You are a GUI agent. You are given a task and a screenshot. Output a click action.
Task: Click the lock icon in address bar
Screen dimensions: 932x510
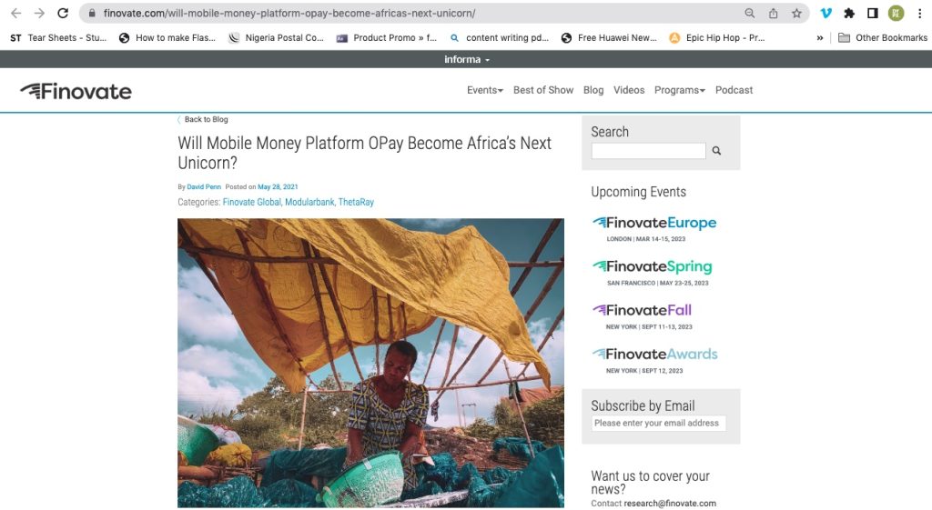pos(92,13)
